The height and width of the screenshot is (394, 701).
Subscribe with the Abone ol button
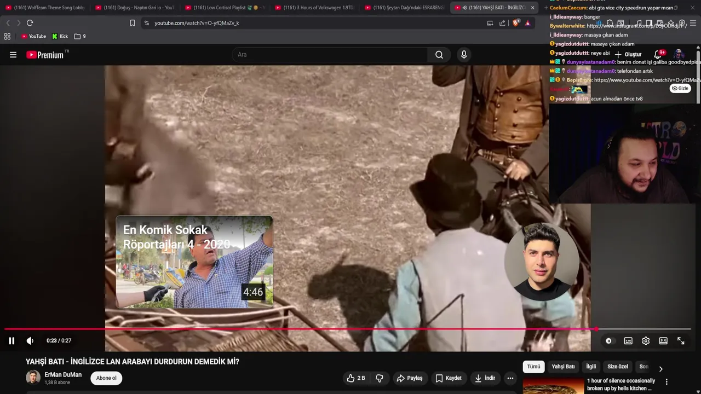pyautogui.click(x=106, y=378)
